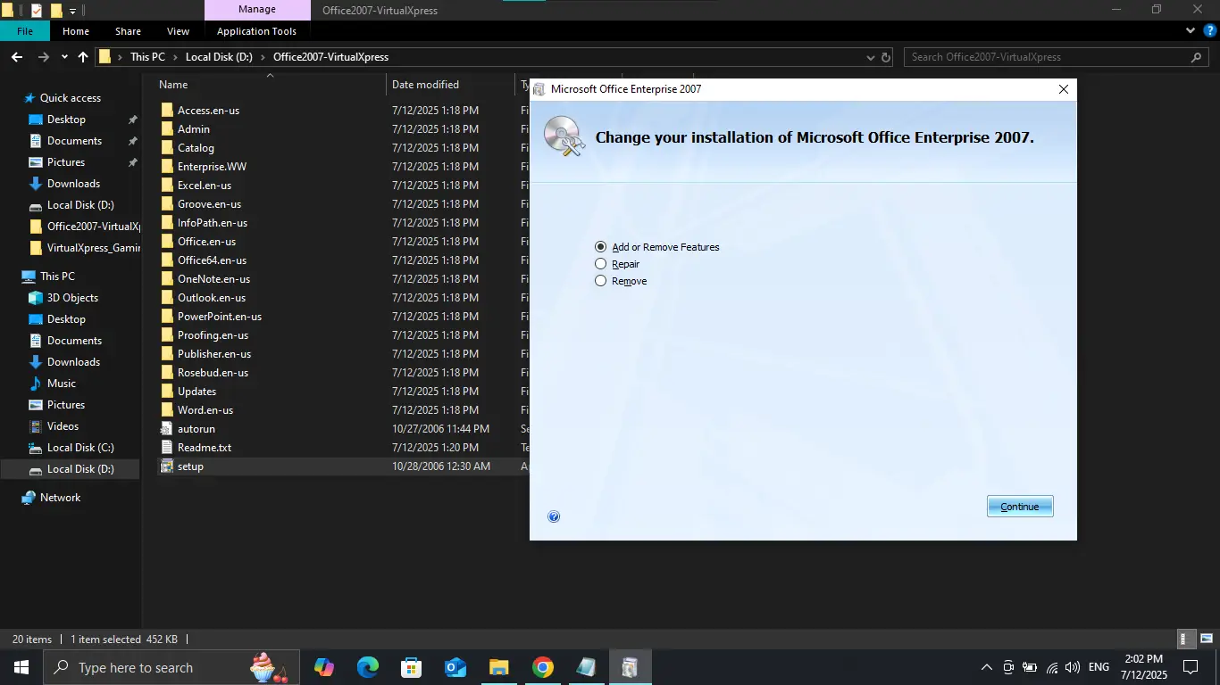This screenshot has height=685, width=1220.
Task: Select Music in navigation pane
Action: (62, 384)
